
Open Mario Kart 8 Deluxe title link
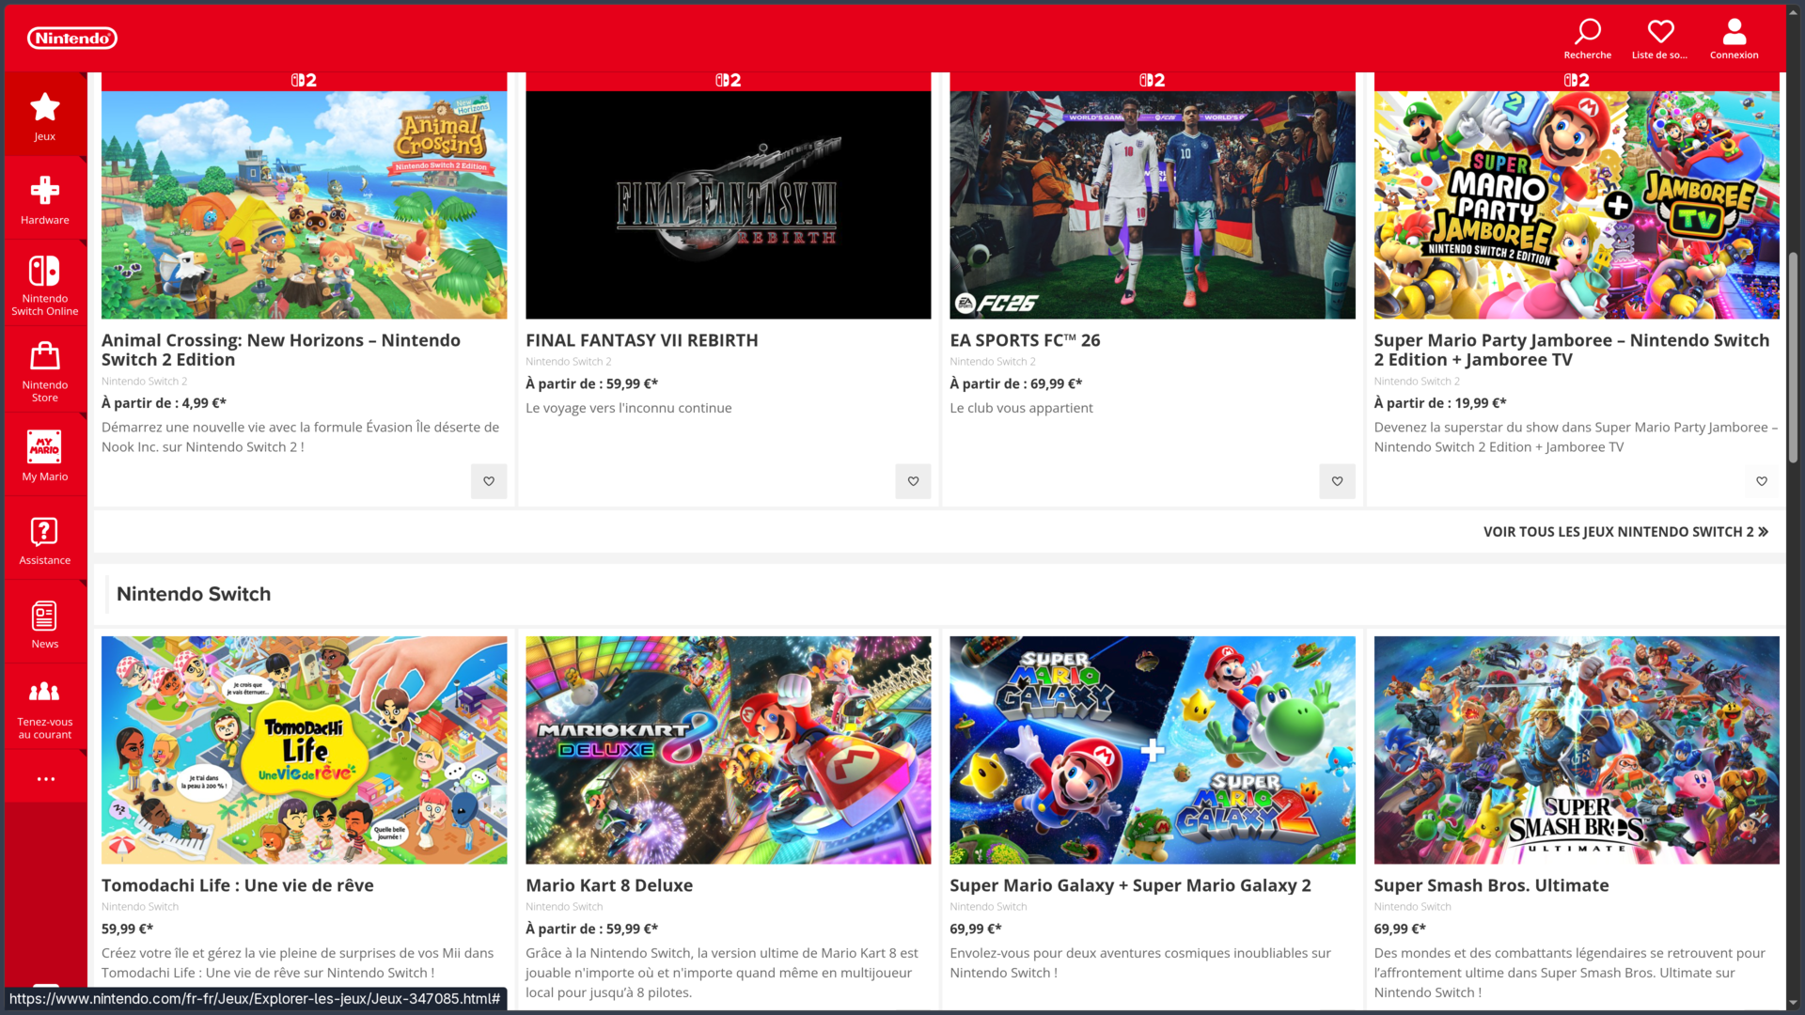tap(609, 885)
